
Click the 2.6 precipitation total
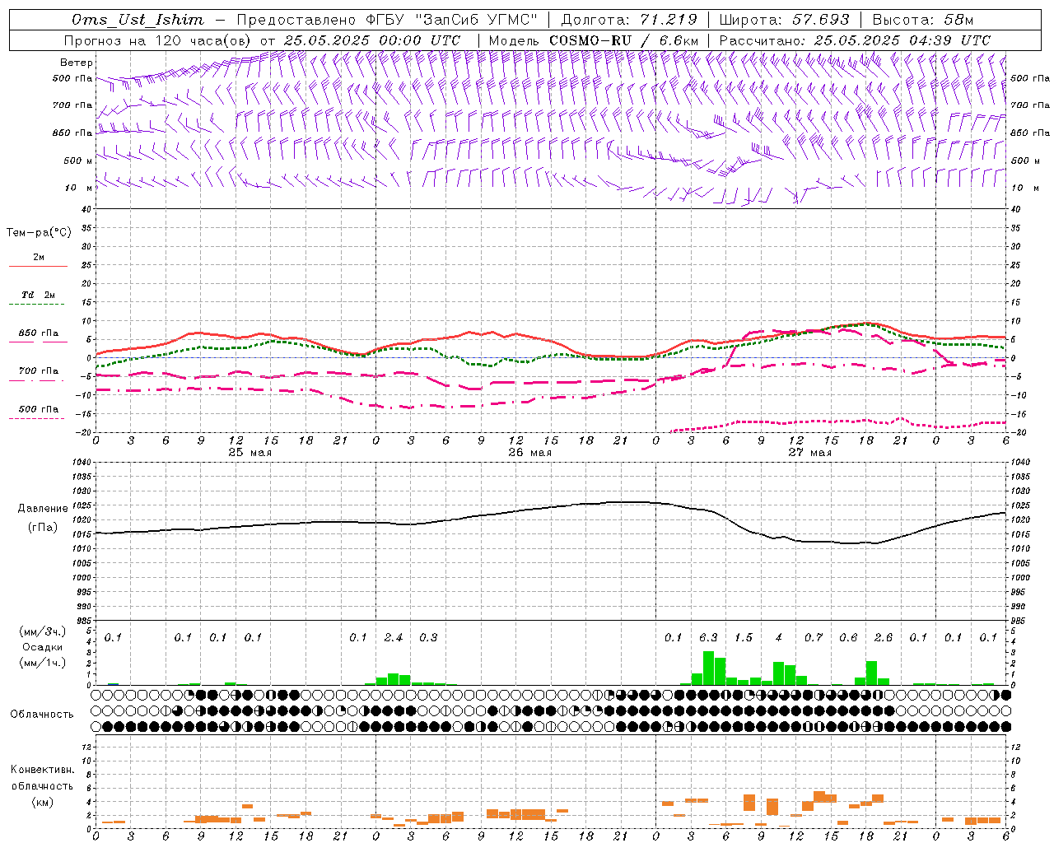[x=884, y=637]
